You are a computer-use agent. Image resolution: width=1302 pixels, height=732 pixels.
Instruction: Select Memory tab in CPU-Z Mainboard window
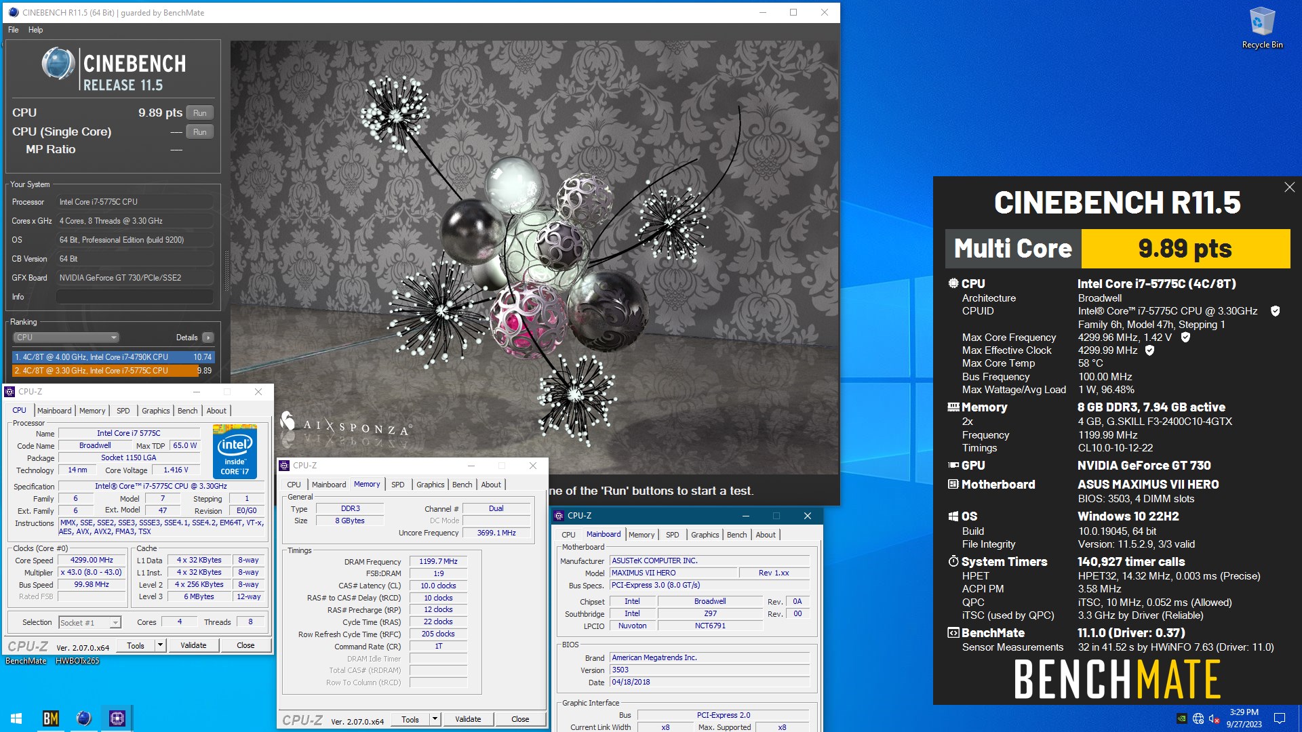coord(642,535)
